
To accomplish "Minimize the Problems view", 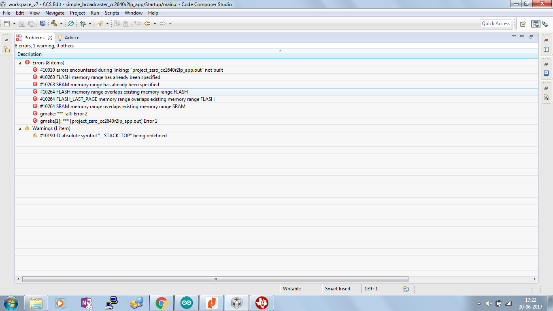I will tap(522, 36).
